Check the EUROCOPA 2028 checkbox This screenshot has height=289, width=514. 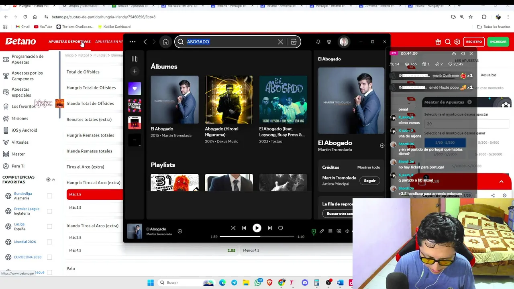(49, 257)
